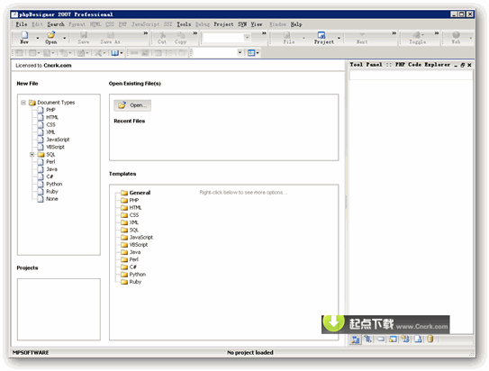Screen dimensions: 489x371
Task: Open the second-toolbar combo box dropdown
Action: tap(240, 53)
